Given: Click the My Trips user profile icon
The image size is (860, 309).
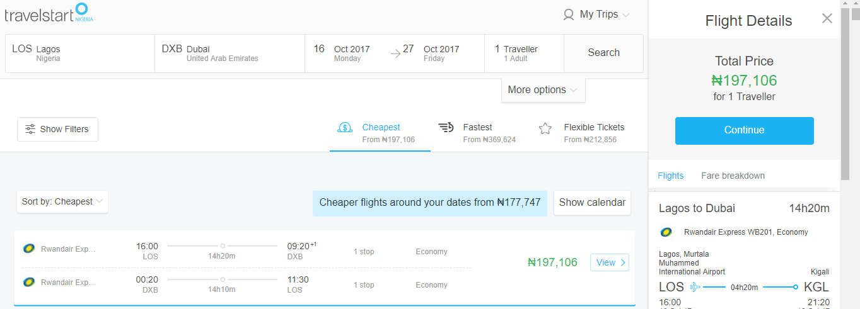Looking at the screenshot, I should click(x=569, y=14).
